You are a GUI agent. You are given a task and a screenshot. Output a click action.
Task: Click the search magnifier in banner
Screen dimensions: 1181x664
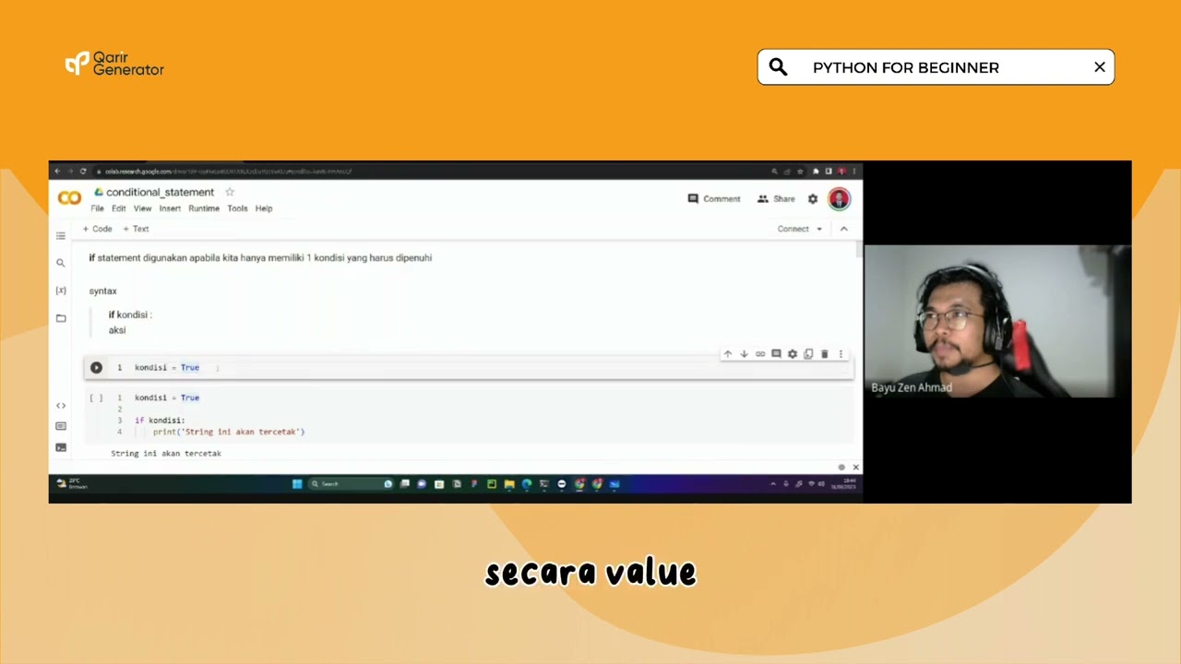(778, 67)
